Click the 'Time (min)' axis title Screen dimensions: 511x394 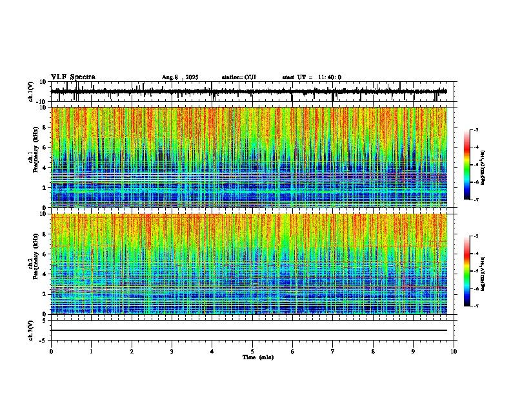(258, 357)
